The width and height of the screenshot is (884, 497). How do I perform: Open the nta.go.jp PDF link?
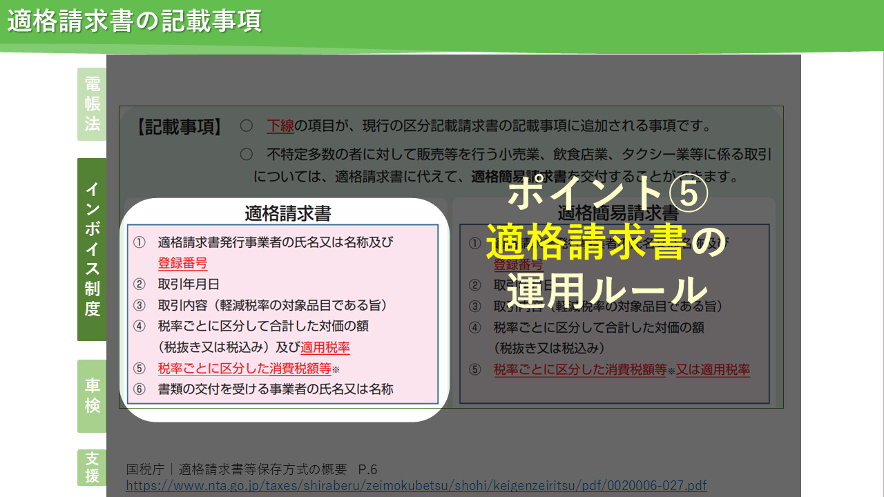(416, 485)
